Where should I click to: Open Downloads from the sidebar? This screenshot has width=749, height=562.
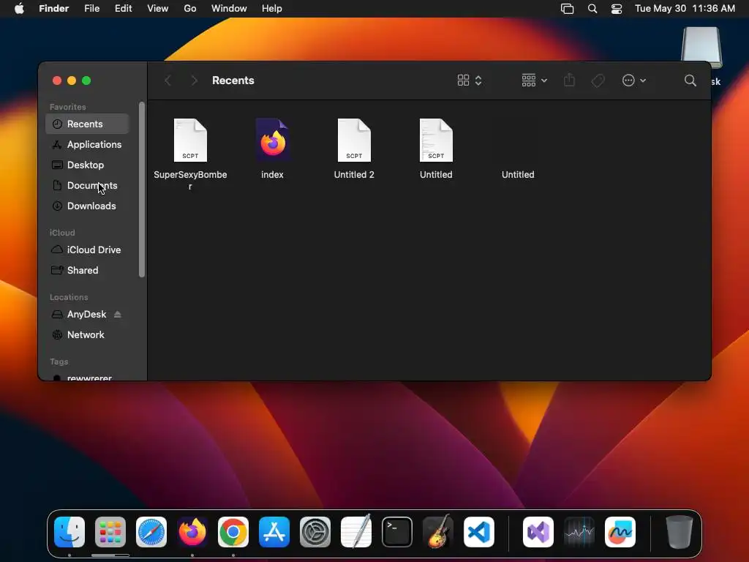(x=87, y=206)
